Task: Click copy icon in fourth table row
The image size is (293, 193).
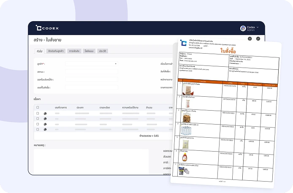Action: click(x=45, y=129)
